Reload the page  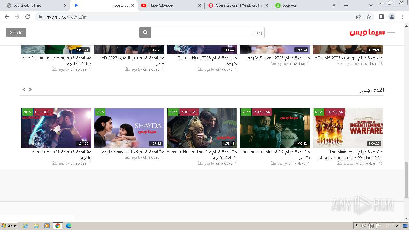27,17
